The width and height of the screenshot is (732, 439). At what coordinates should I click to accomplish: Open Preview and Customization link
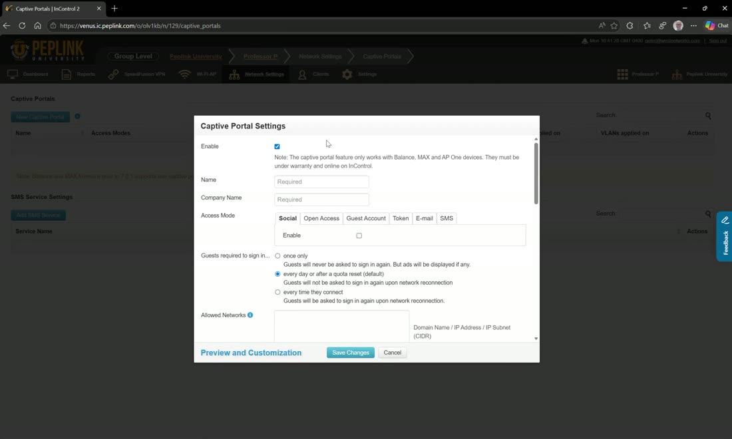click(x=251, y=353)
